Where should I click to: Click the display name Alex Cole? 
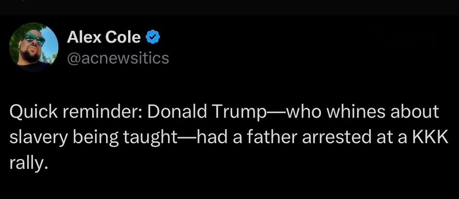104,38
